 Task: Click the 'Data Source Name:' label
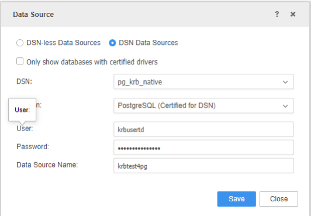[x=47, y=165]
